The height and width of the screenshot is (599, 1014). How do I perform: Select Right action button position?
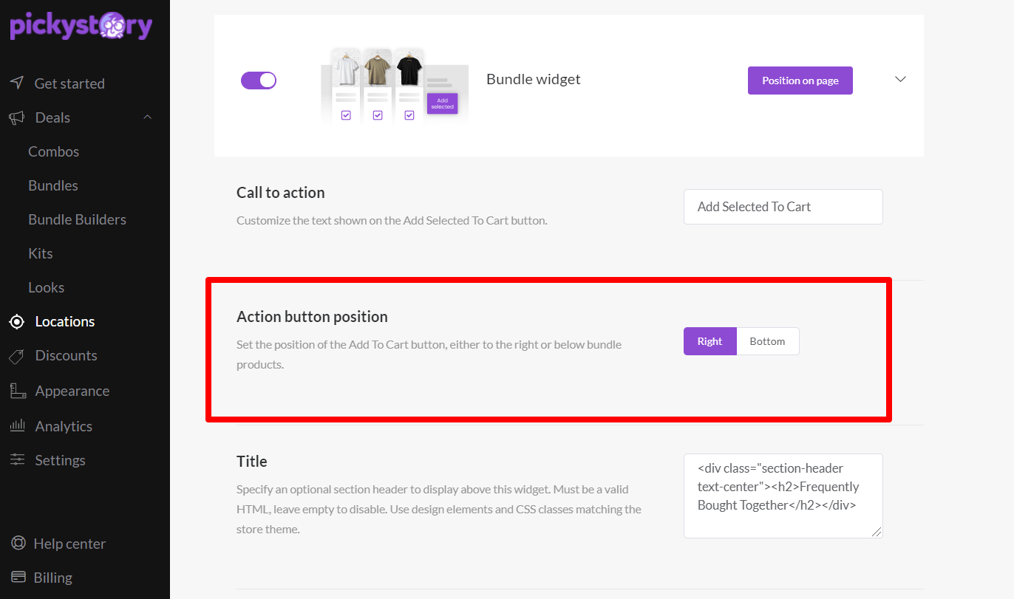[710, 341]
